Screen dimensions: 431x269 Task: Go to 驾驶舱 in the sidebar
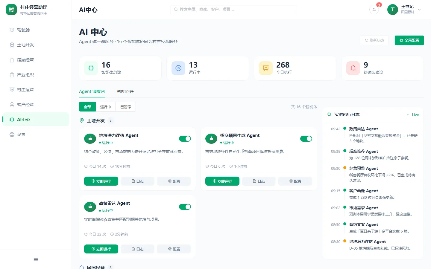36,30
